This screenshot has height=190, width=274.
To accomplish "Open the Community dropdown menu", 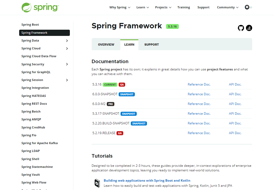I will coord(227,7).
